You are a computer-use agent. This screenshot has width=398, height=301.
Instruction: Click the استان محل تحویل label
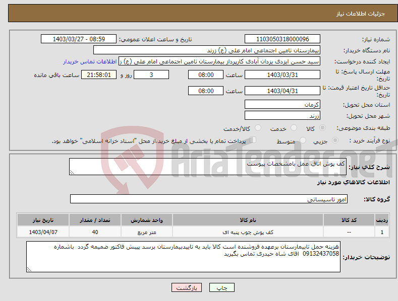click(366, 105)
